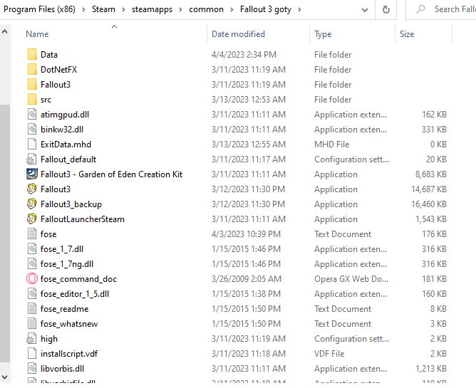This screenshot has width=476, height=388.
Task: Expand the chevron after Fallout 3 goty
Action: tap(299, 10)
